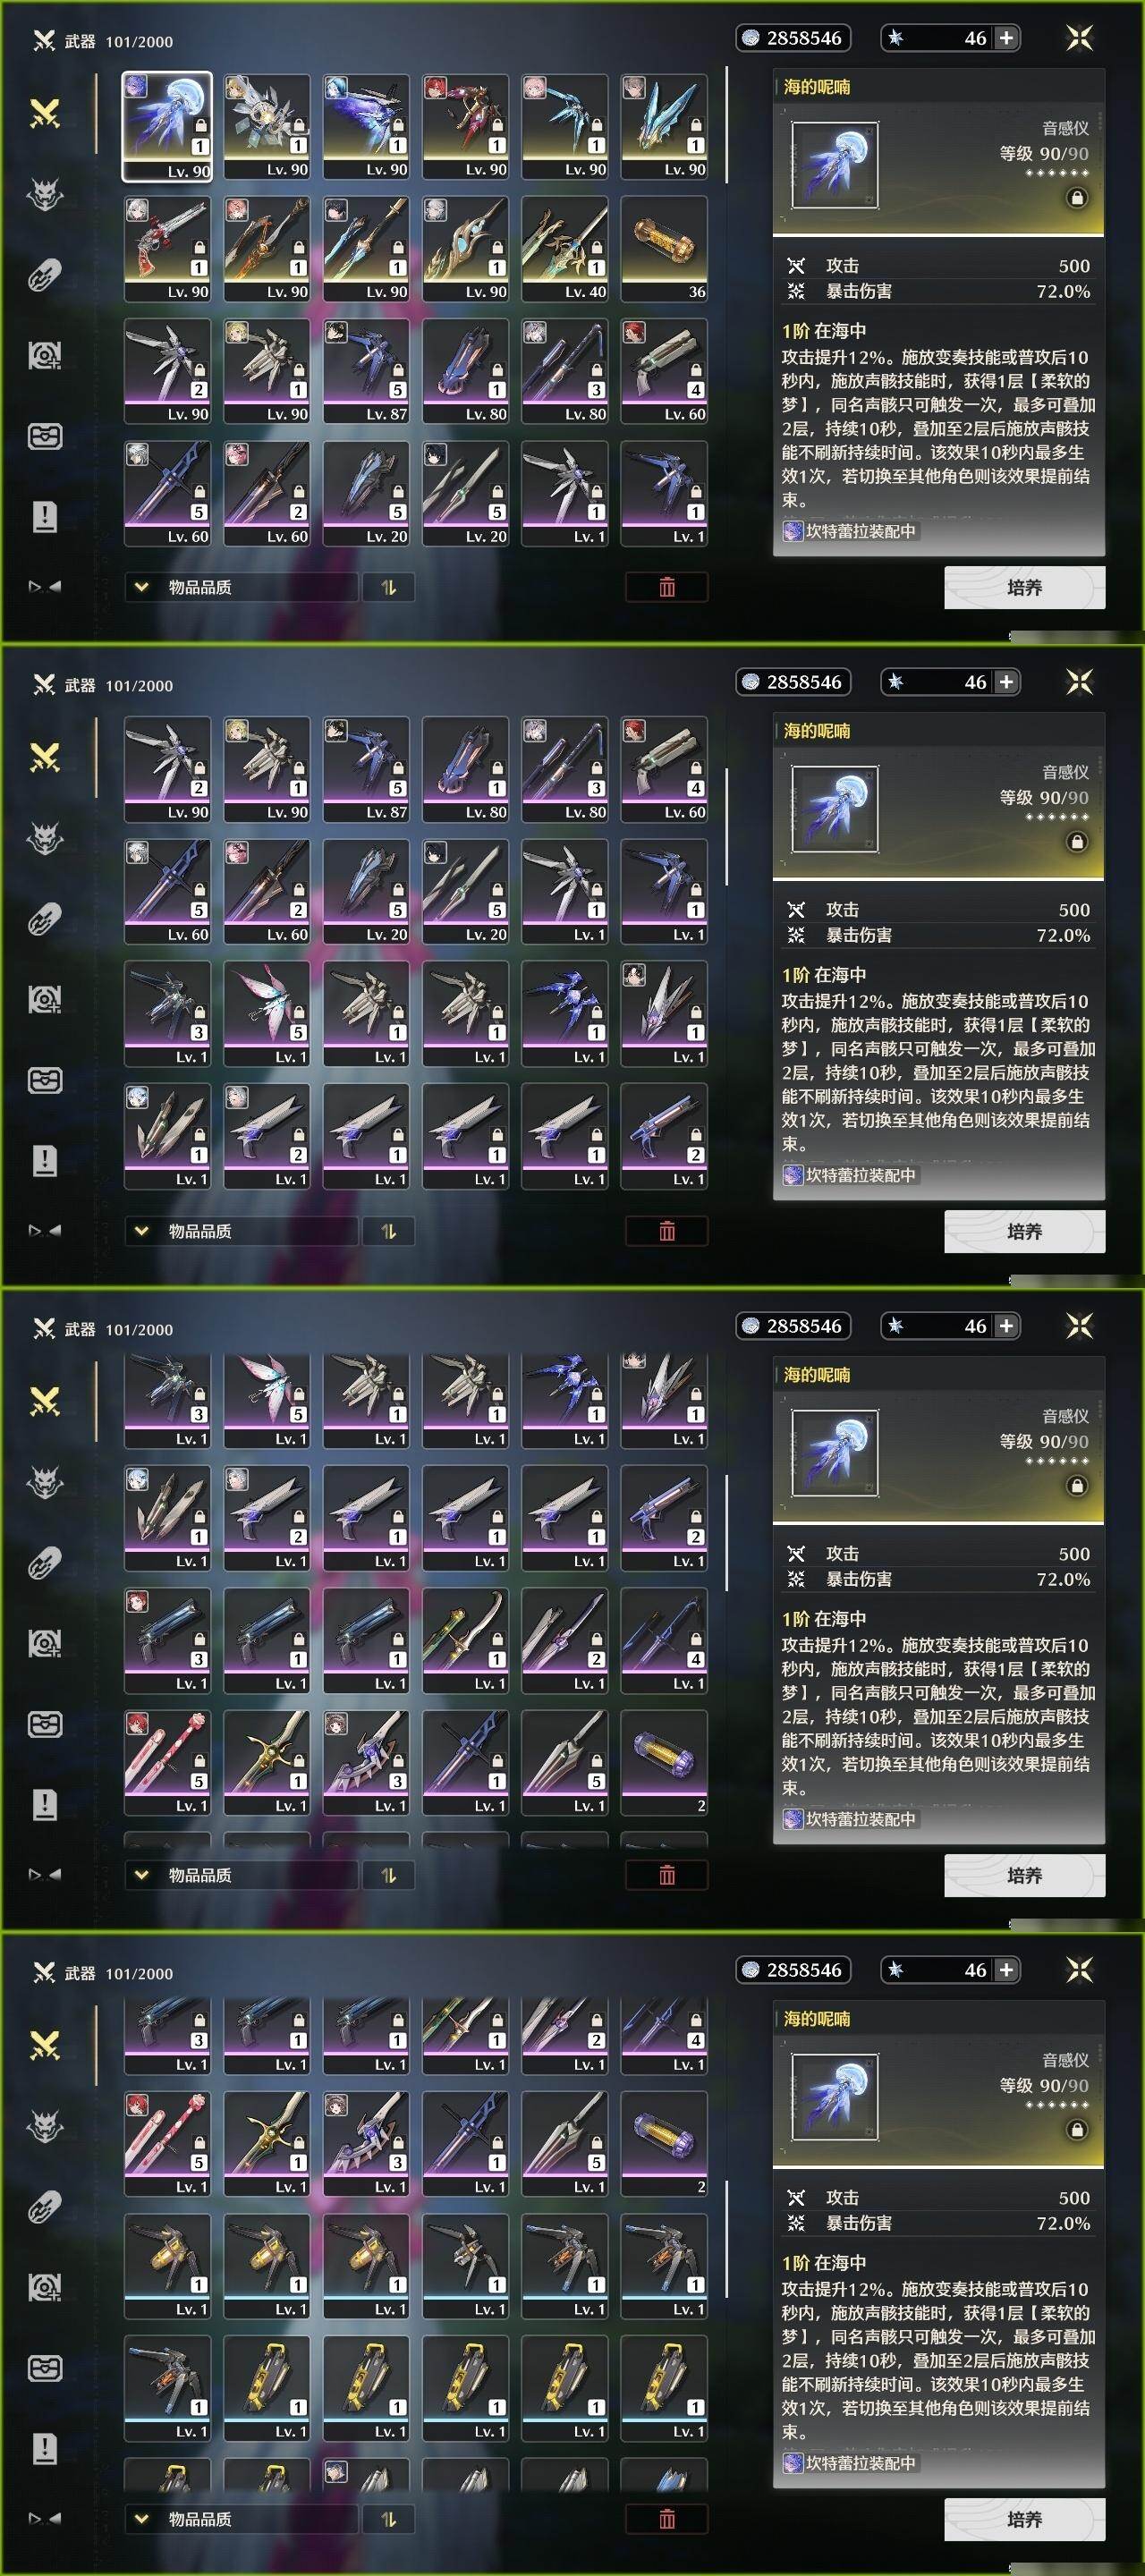The height and width of the screenshot is (2576, 1145).
Task: Pick the Lv. 87 weapon in the first screenshot
Action: (366, 371)
